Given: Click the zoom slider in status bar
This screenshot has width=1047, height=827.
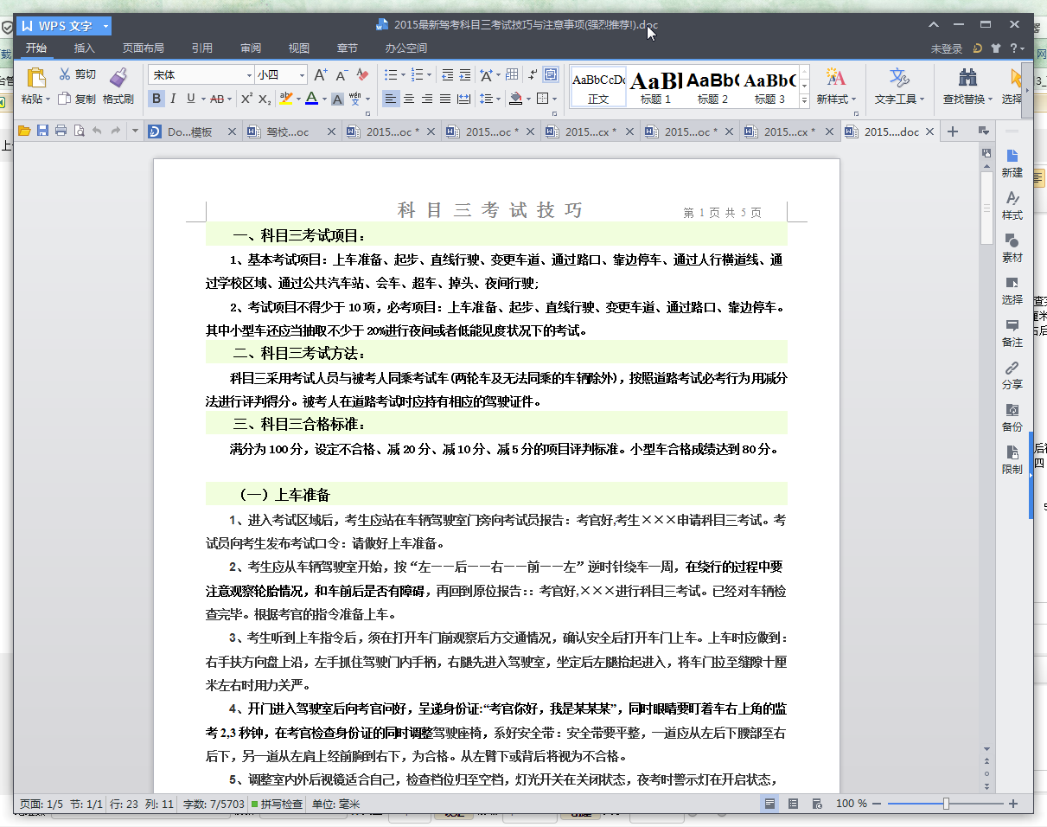Looking at the screenshot, I should pos(946,805).
